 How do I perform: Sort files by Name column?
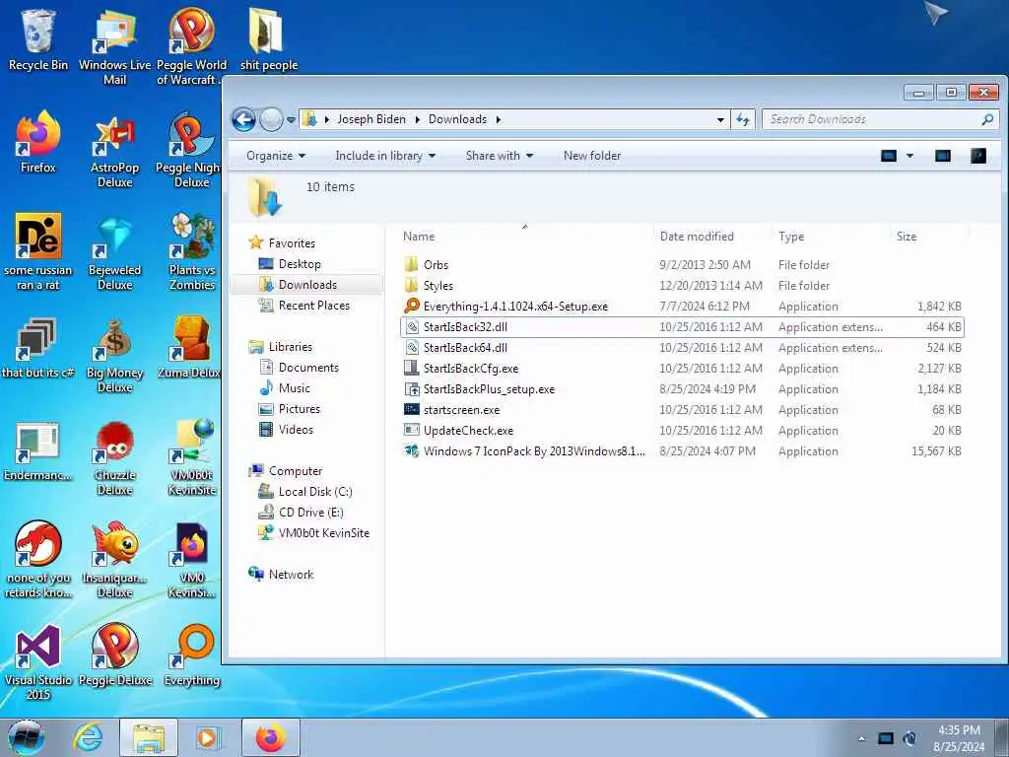pos(526,237)
